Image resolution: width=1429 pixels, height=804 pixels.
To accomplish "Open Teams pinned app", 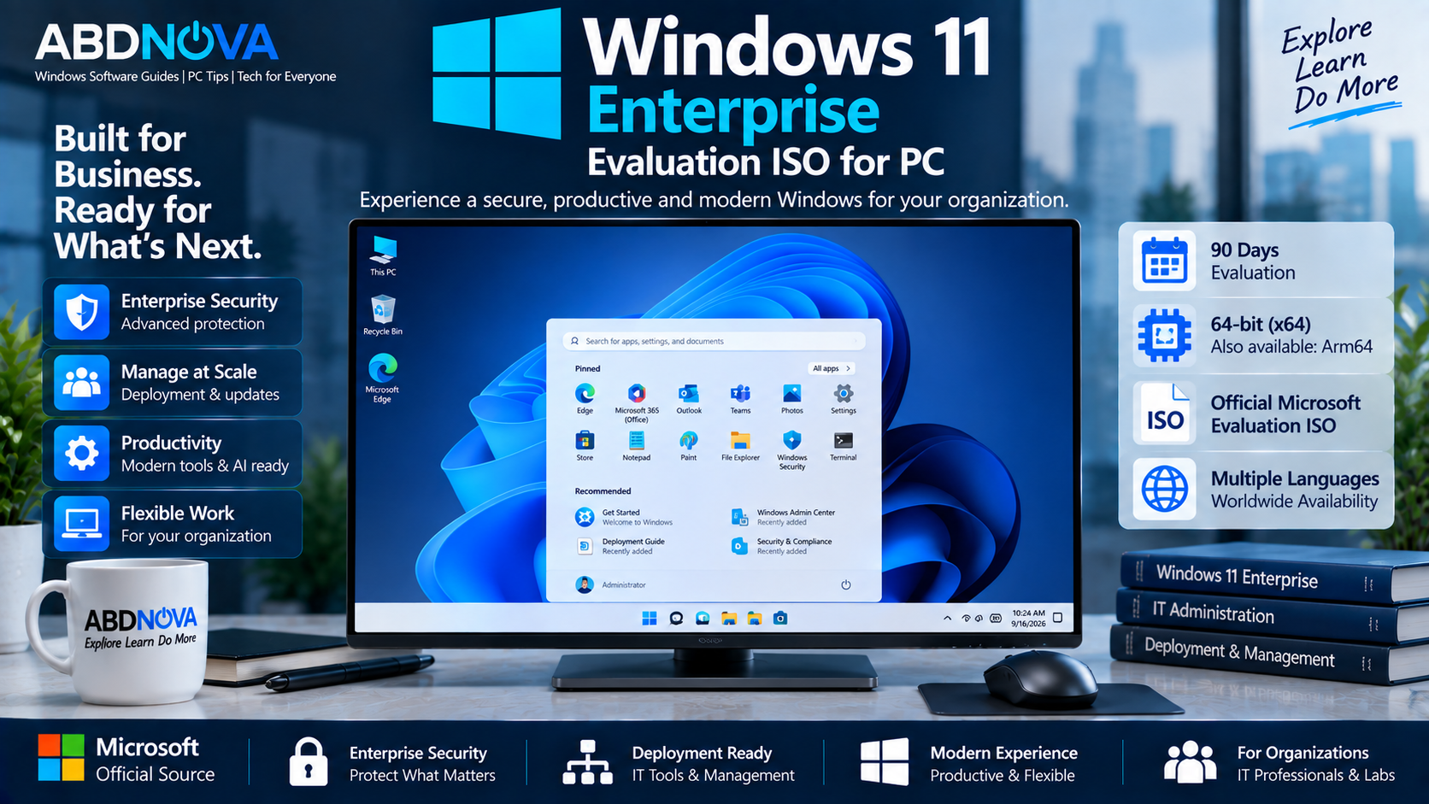I will [740, 398].
